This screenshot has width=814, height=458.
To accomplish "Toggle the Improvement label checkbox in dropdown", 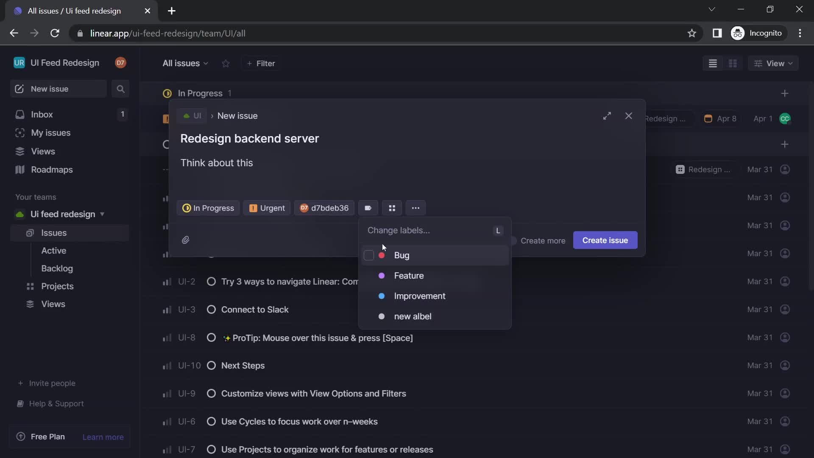I will click(x=369, y=296).
